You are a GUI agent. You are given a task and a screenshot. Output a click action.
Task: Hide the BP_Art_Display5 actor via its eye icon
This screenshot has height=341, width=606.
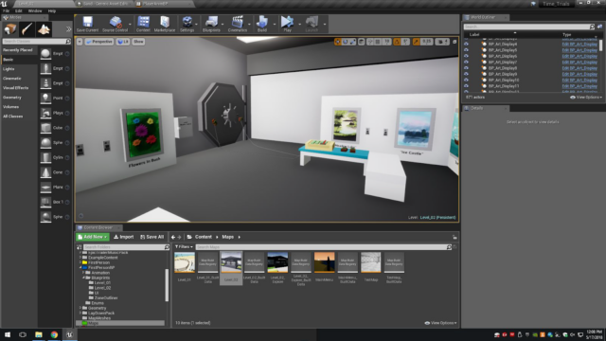coord(466,50)
